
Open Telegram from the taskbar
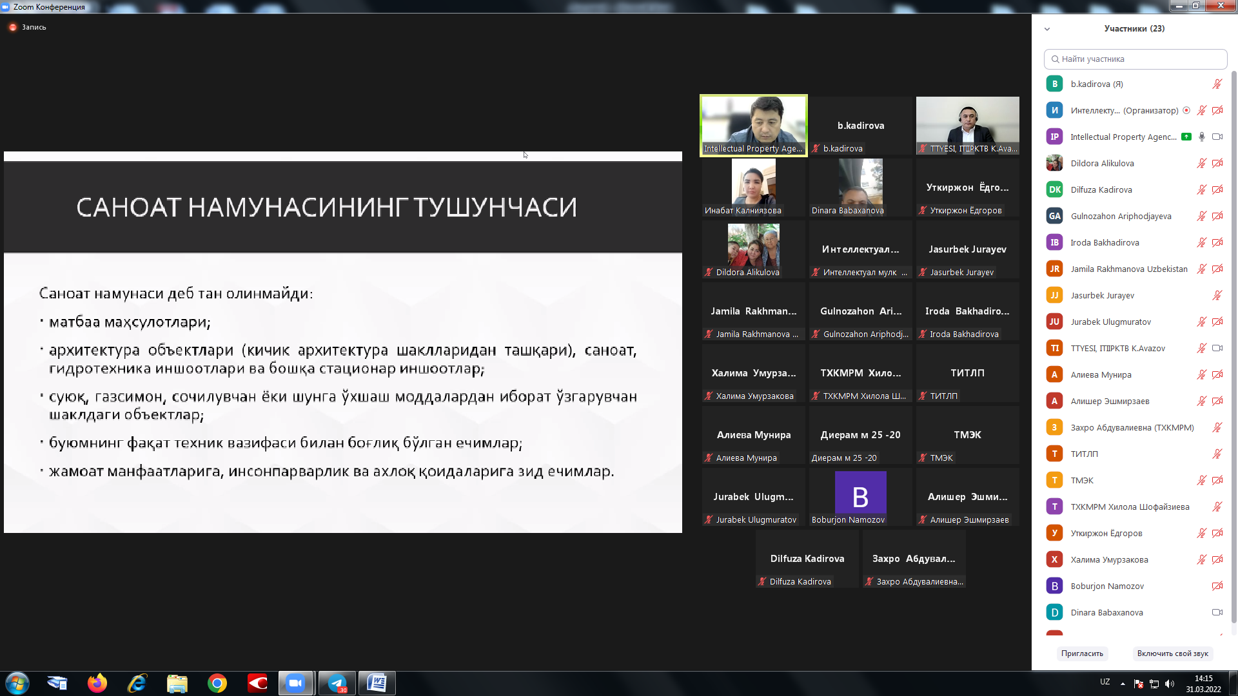[x=337, y=683]
